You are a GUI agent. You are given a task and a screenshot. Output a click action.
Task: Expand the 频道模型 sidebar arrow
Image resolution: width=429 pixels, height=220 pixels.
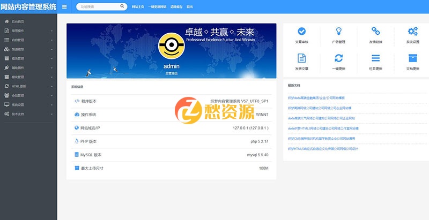(x=51, y=49)
